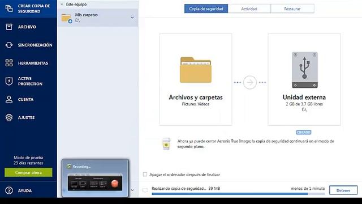This screenshot has height=204, width=362.
Task: Click the 'menos de 1 minuto' remaining time
Action: pyautogui.click(x=308, y=189)
